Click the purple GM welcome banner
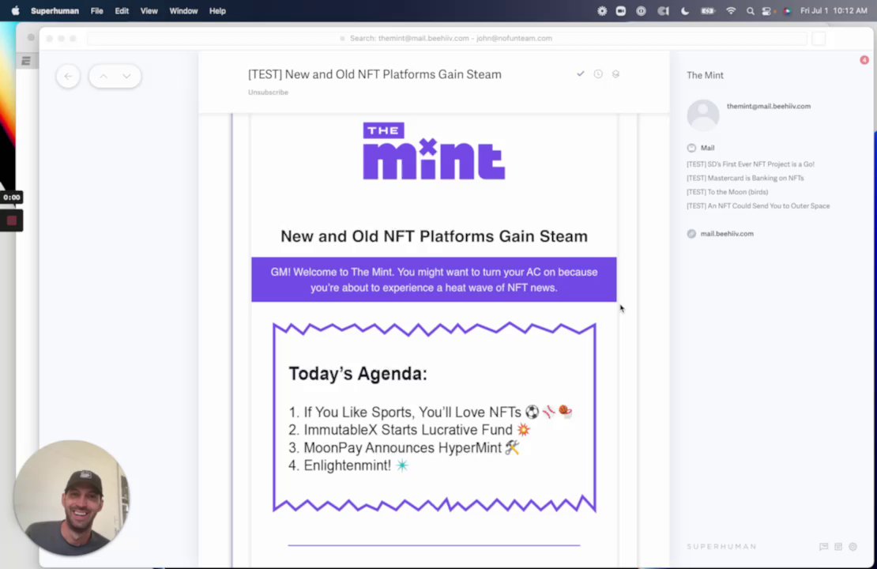Image resolution: width=877 pixels, height=569 pixels. click(x=434, y=280)
